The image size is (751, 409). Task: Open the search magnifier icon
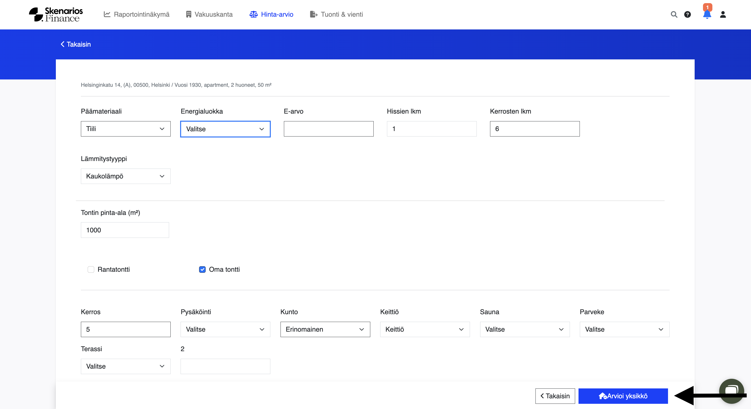pyautogui.click(x=674, y=15)
